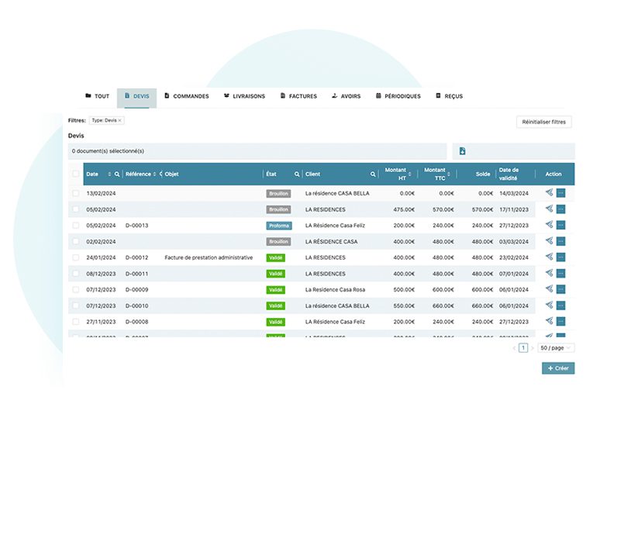Select checkbox for row D-00009
The width and height of the screenshot is (638, 535).
[x=76, y=290]
